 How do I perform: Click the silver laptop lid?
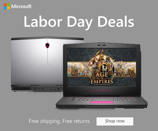click(40, 62)
